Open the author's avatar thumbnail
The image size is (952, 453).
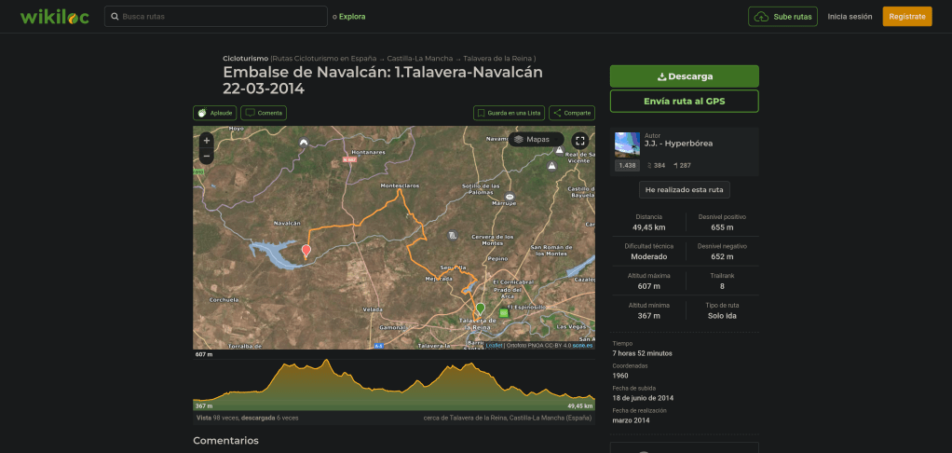627,144
